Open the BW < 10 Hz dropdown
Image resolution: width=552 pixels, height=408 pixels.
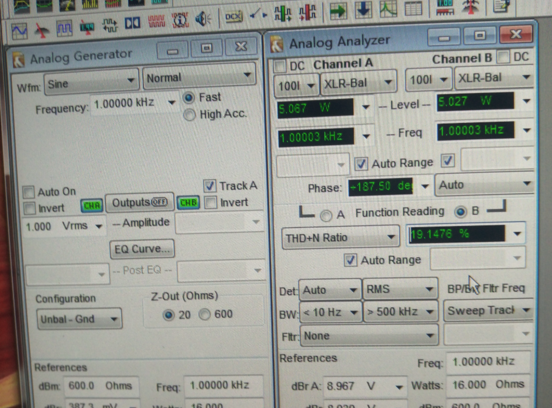pyautogui.click(x=330, y=312)
